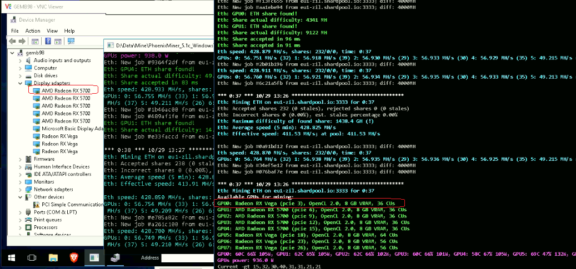Expand the Computer node
The height and width of the screenshot is (269, 576).
pyautogui.click(x=21, y=68)
